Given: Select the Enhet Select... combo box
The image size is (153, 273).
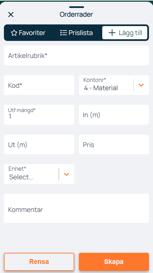Looking at the screenshot, I should (39, 174).
